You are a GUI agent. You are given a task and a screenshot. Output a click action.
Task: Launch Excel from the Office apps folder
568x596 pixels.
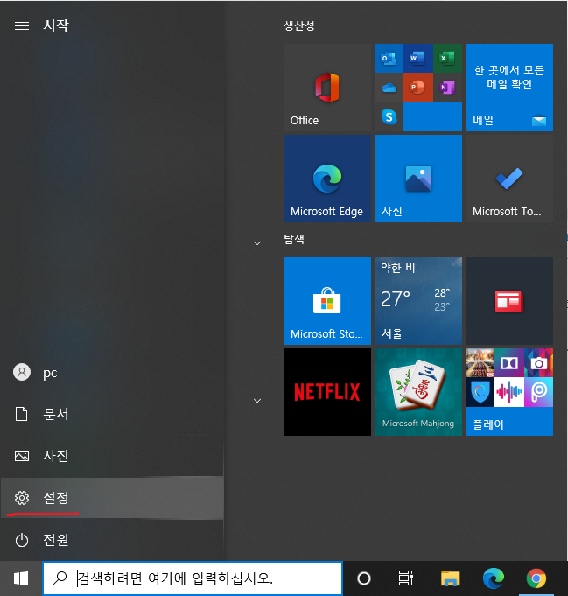tap(447, 58)
